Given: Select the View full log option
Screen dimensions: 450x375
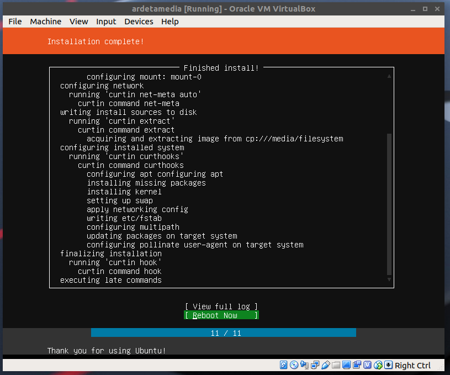Looking at the screenshot, I should coord(221,307).
